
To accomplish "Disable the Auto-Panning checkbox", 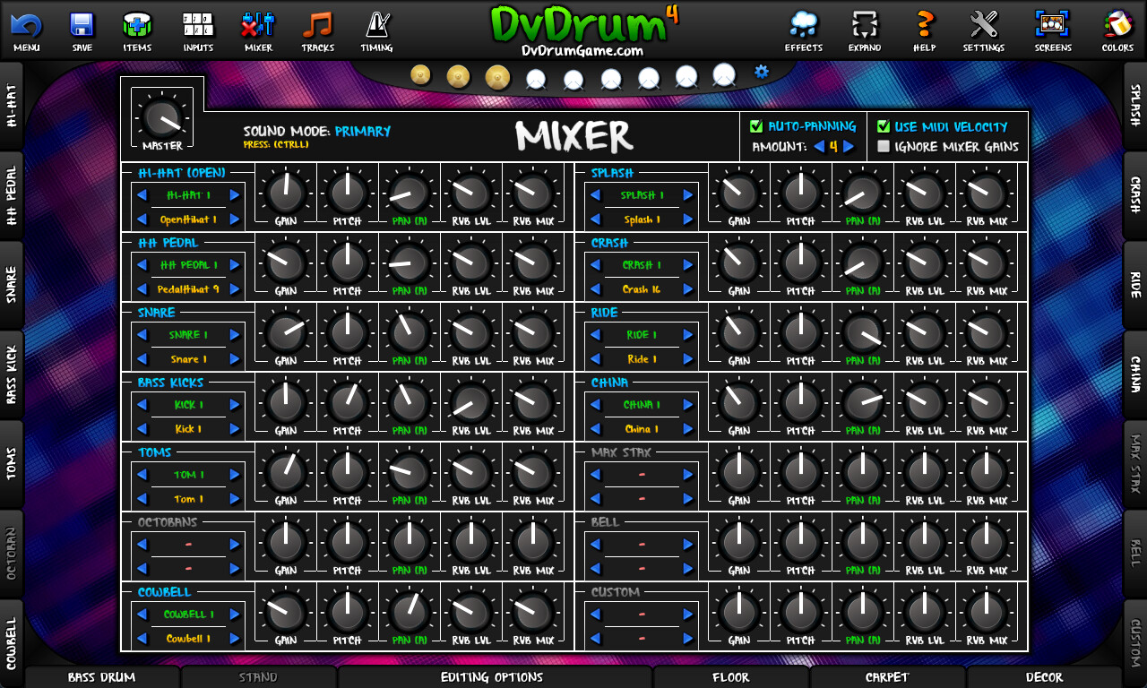I will [757, 126].
